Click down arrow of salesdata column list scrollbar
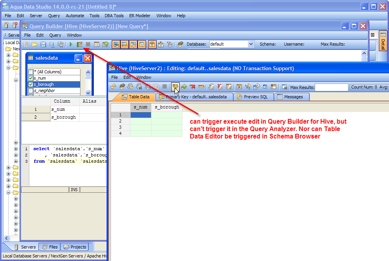The height and width of the screenshot is (261, 389). click(x=88, y=93)
